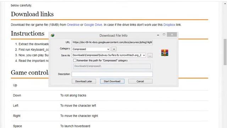
Task: Click 'To move the character left' text
Action: (x=78, y=106)
